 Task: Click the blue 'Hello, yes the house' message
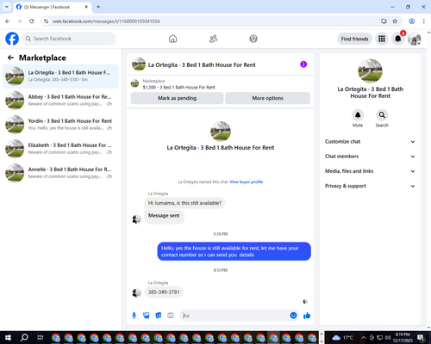(x=234, y=251)
